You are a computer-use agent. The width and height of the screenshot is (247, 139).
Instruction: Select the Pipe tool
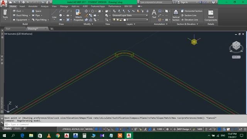(36, 15)
